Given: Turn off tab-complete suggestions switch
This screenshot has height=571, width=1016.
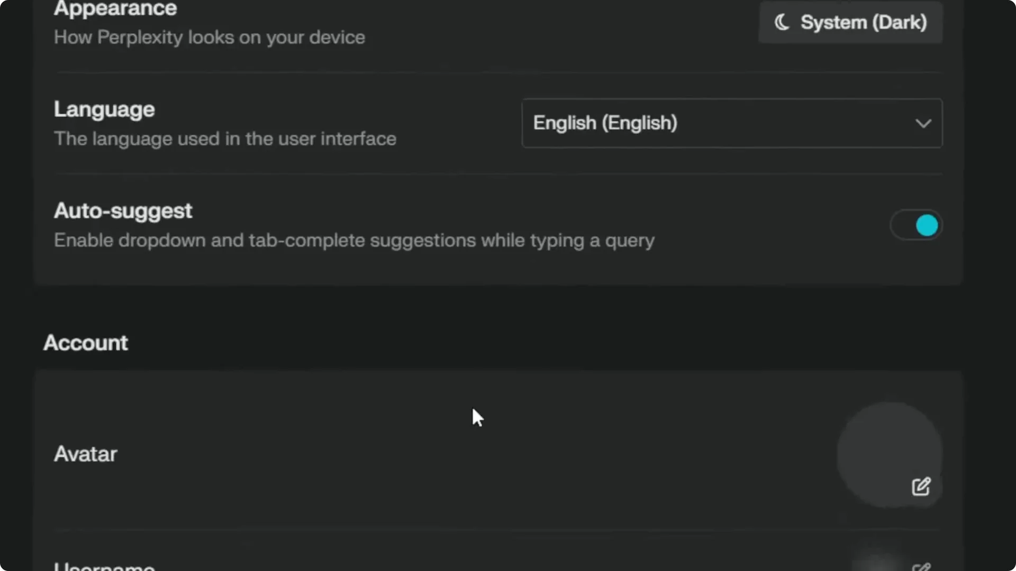Looking at the screenshot, I should (915, 225).
